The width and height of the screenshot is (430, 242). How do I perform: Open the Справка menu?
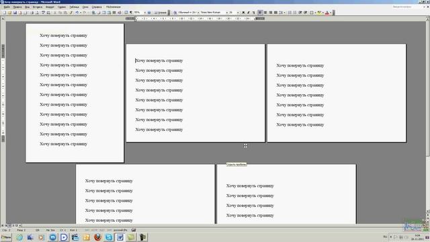[97, 7]
